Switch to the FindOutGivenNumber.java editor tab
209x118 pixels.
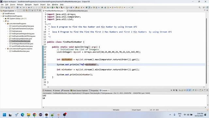pos(78,11)
